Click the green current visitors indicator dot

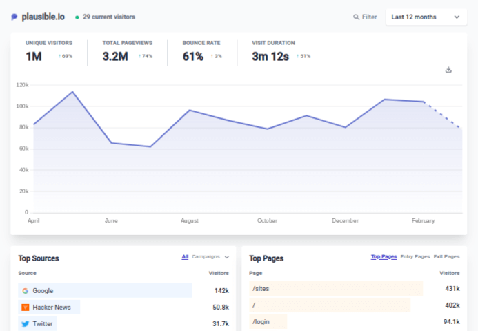(x=77, y=17)
